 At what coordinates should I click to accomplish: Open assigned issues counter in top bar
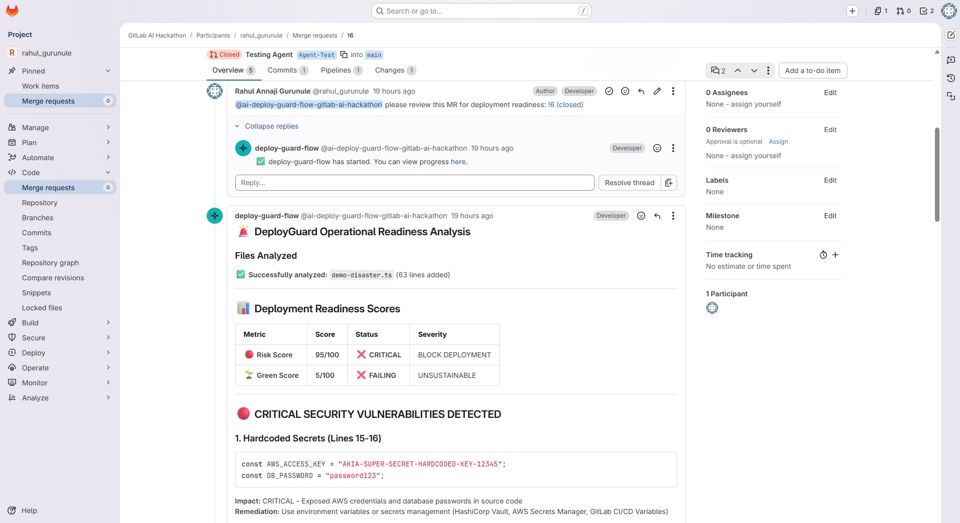(x=881, y=11)
